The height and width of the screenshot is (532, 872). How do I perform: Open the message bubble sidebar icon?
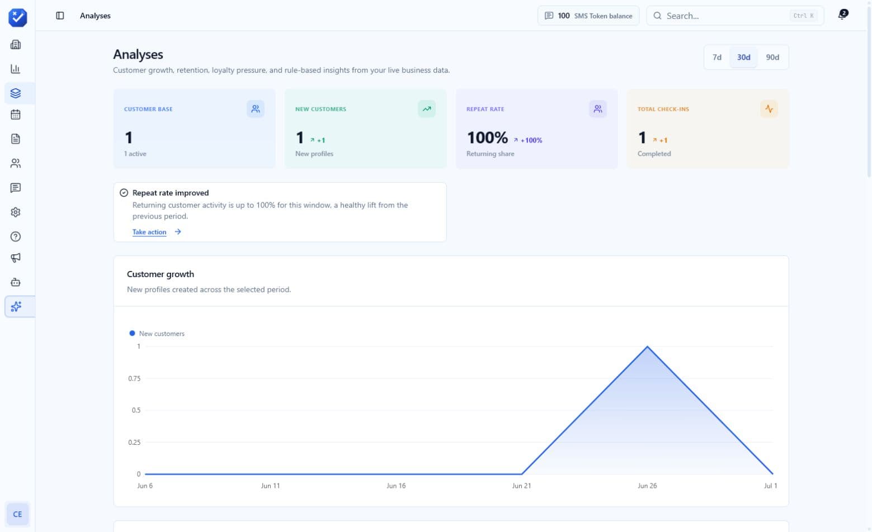pos(16,188)
